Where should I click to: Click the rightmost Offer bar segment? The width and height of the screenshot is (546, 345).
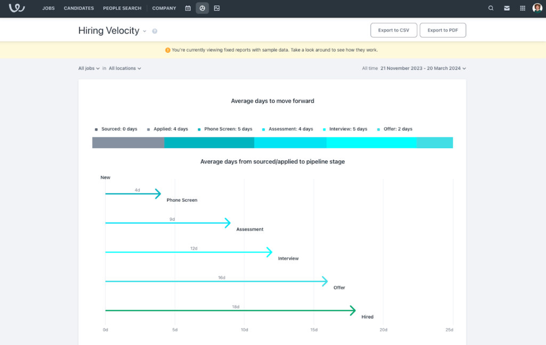tap(435, 143)
